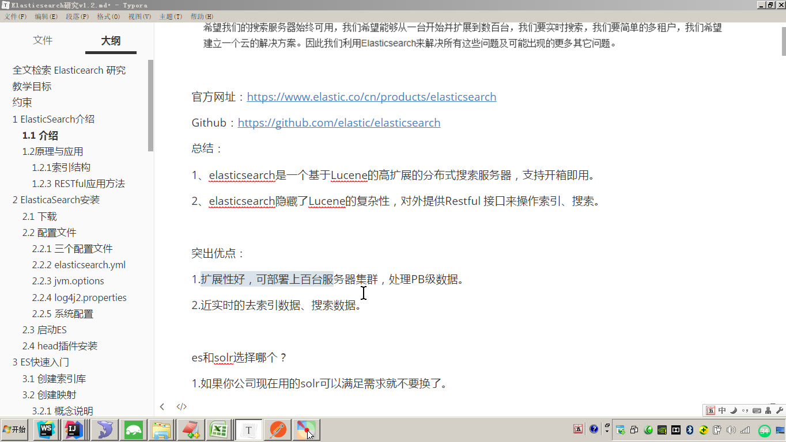
Task: Open the 段落(P) menu
Action: coord(77,17)
